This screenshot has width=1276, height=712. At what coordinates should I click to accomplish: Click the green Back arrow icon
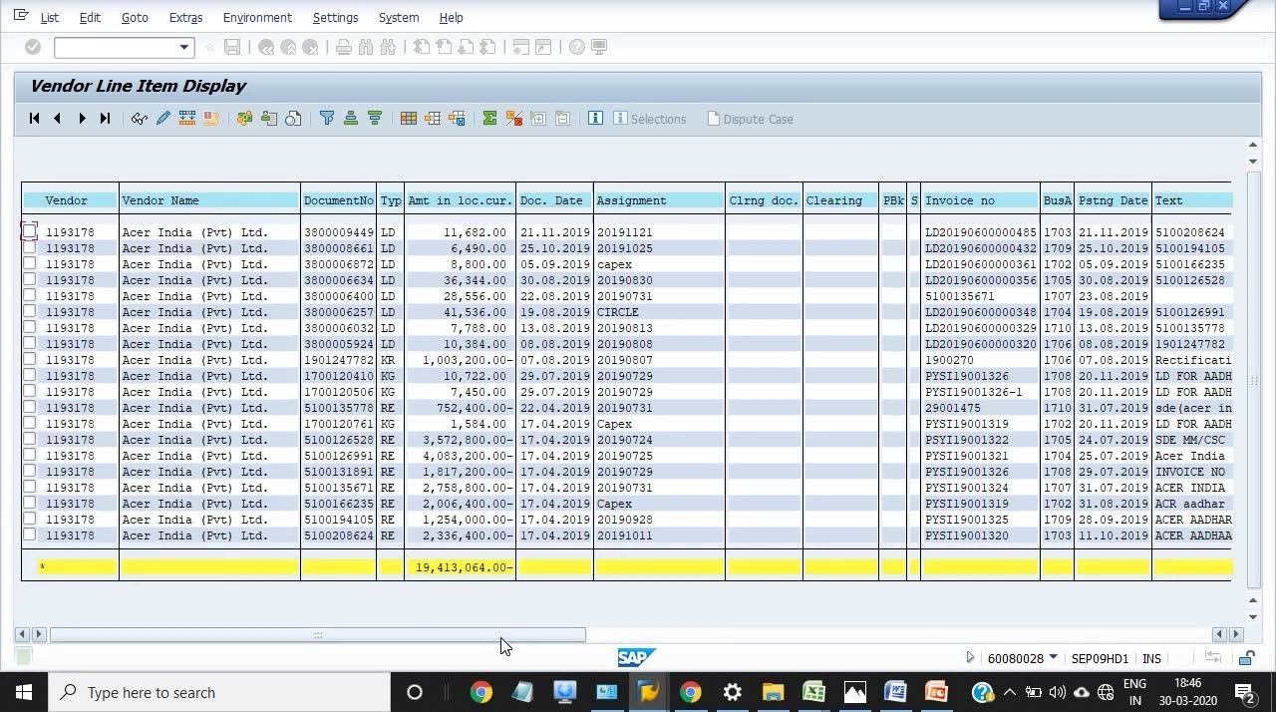pyautogui.click(x=266, y=47)
